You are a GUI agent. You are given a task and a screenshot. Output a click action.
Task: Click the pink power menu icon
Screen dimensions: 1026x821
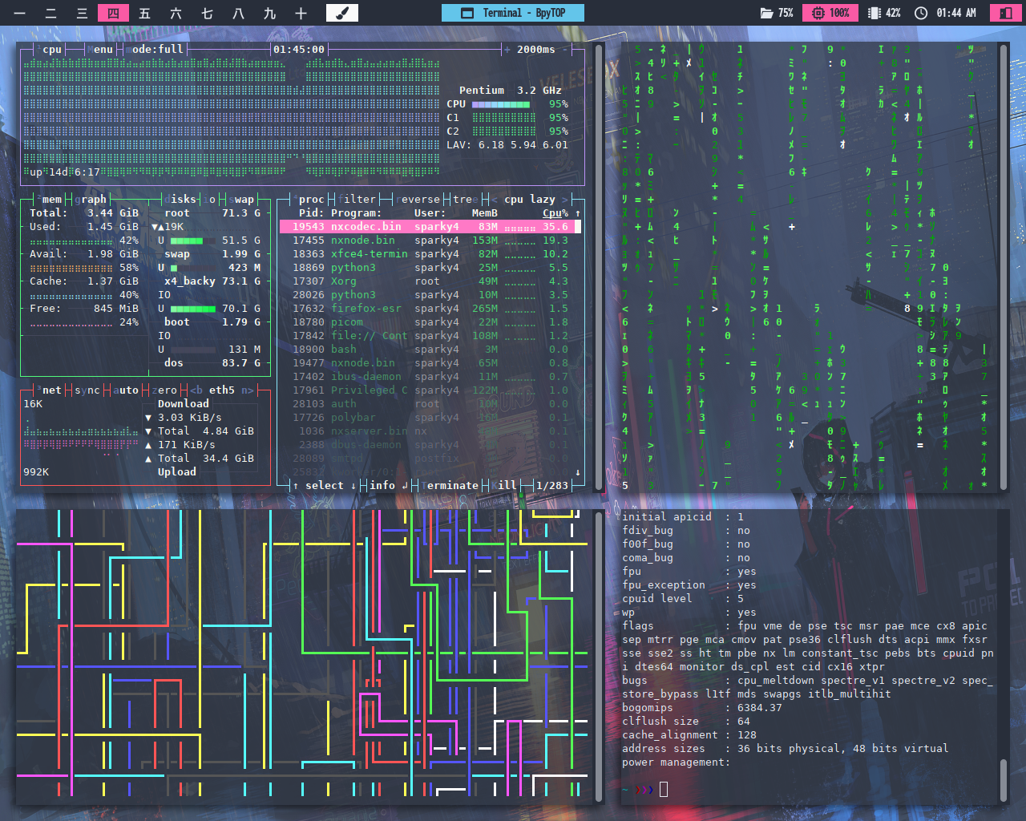tap(1005, 13)
